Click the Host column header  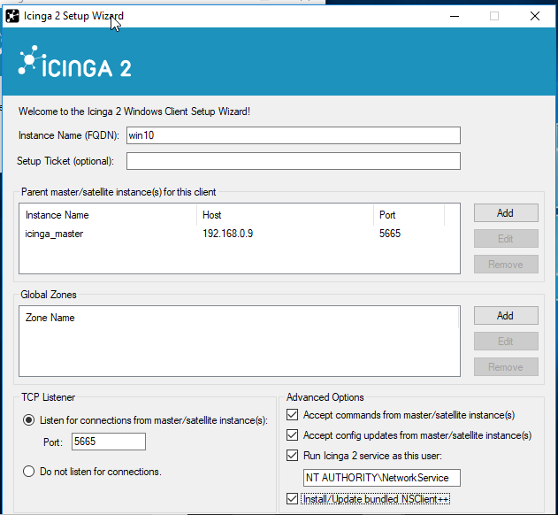(285, 215)
